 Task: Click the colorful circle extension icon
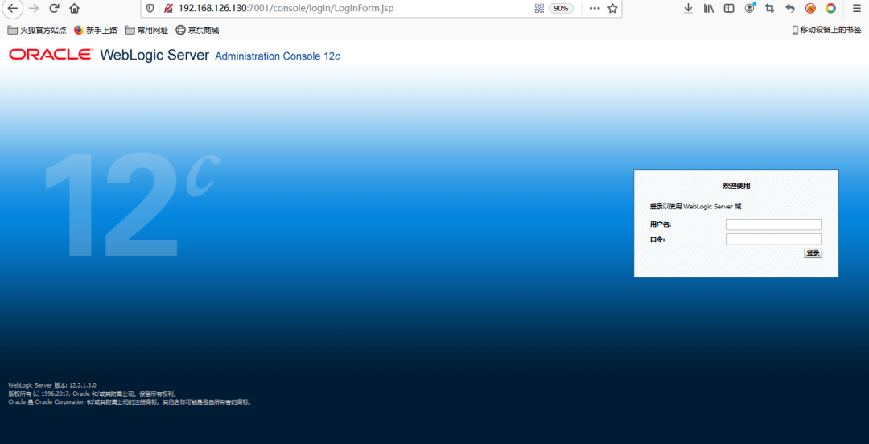[830, 8]
